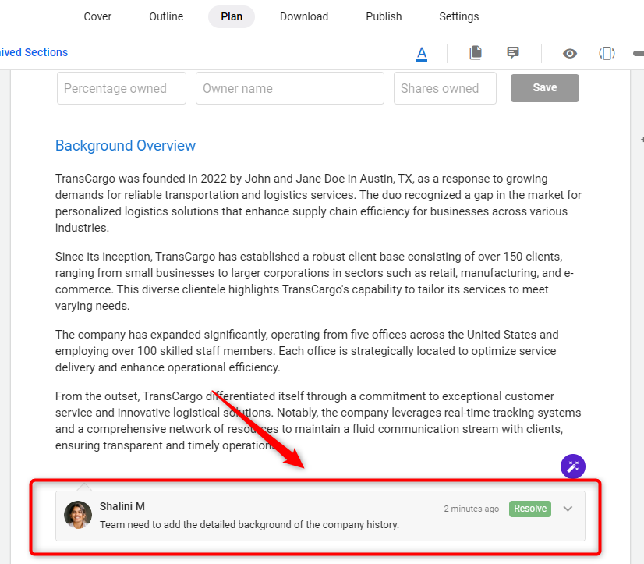Click the Percentage owned field

[122, 88]
